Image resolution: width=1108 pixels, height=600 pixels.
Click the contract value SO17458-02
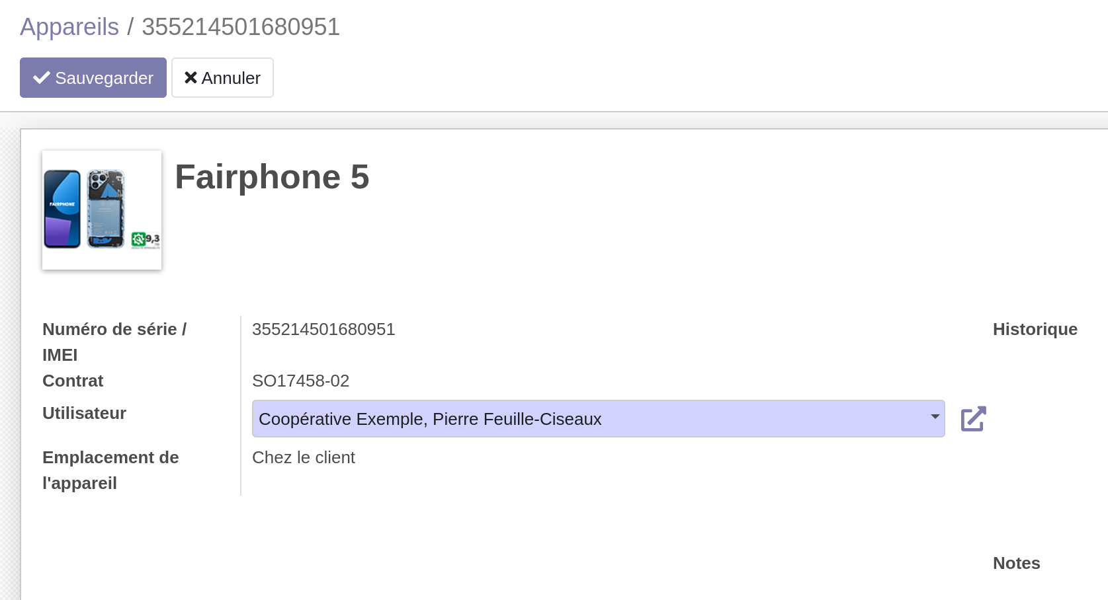click(x=300, y=381)
